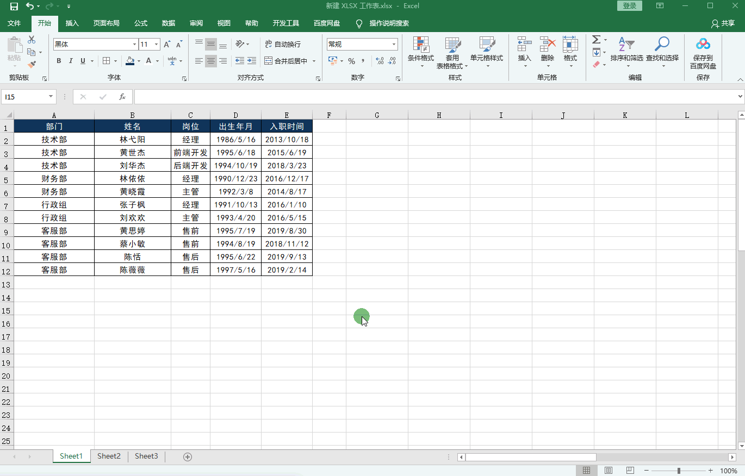Toggle italic formatting

(x=71, y=61)
